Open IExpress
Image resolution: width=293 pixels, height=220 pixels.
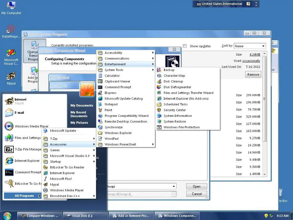pyautogui.click(x=126, y=93)
